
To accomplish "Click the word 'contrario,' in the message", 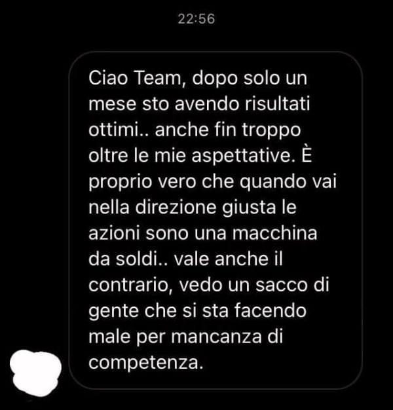I will tap(131, 285).
